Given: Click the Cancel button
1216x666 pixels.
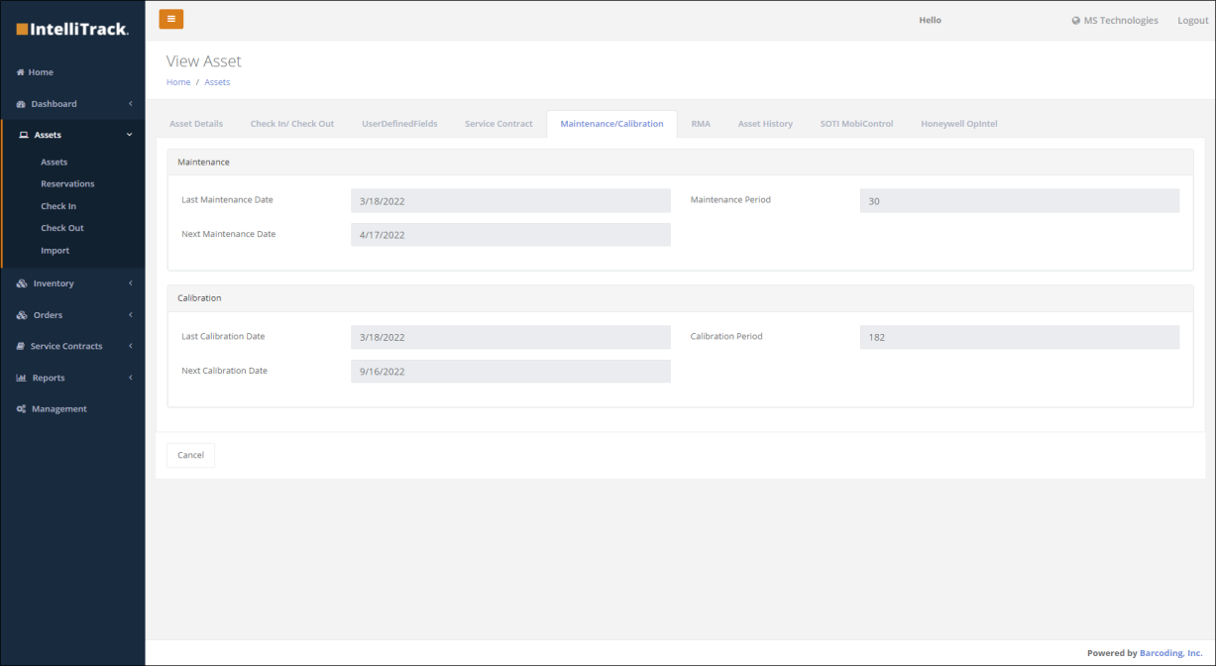Looking at the screenshot, I should pyautogui.click(x=190, y=455).
